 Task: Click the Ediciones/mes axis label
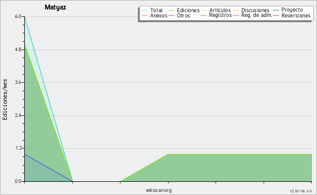point(5,100)
